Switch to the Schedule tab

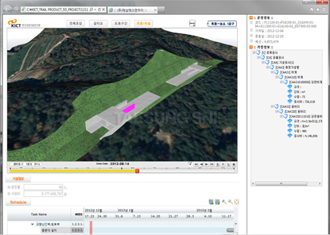click(18, 203)
